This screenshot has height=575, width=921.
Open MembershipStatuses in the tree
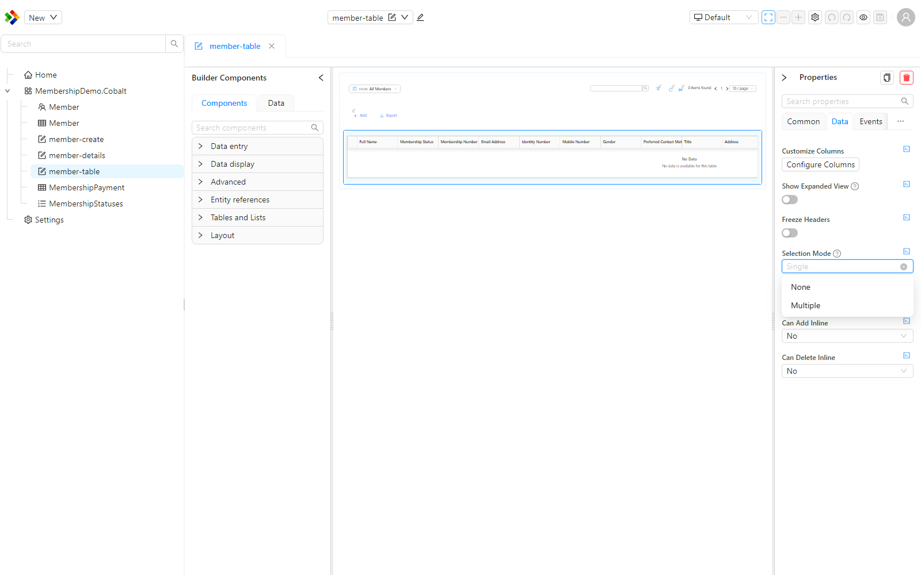pyautogui.click(x=81, y=204)
